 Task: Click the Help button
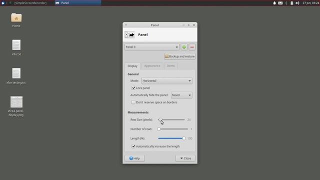[134, 158]
